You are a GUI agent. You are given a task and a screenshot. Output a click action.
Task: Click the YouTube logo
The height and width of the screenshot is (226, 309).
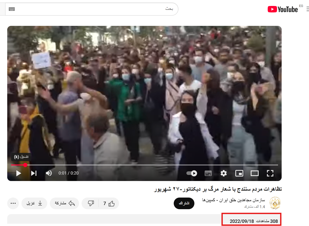pos(283,9)
